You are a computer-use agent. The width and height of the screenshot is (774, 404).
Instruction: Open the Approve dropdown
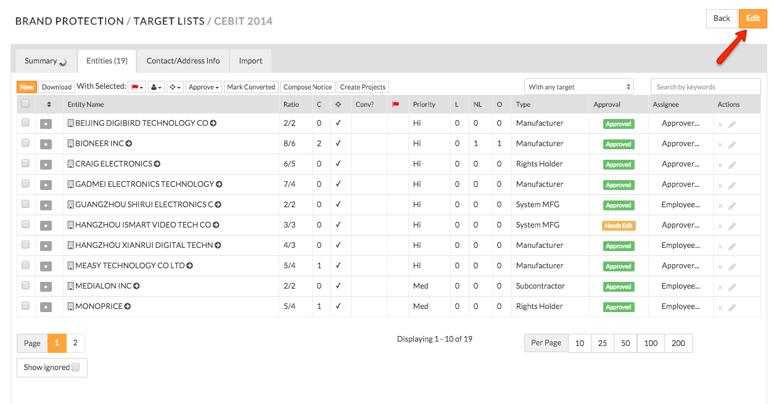point(204,87)
